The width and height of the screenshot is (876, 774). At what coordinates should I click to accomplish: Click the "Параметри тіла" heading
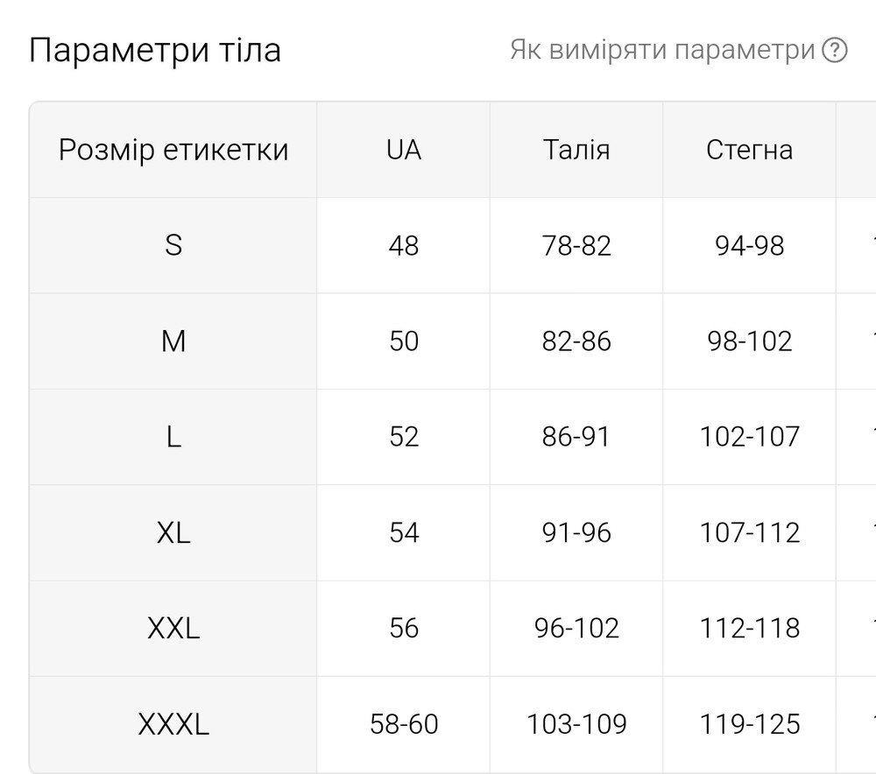tap(155, 50)
